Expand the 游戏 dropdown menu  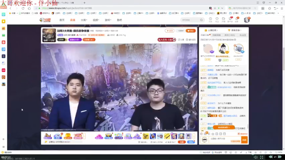click(108, 20)
